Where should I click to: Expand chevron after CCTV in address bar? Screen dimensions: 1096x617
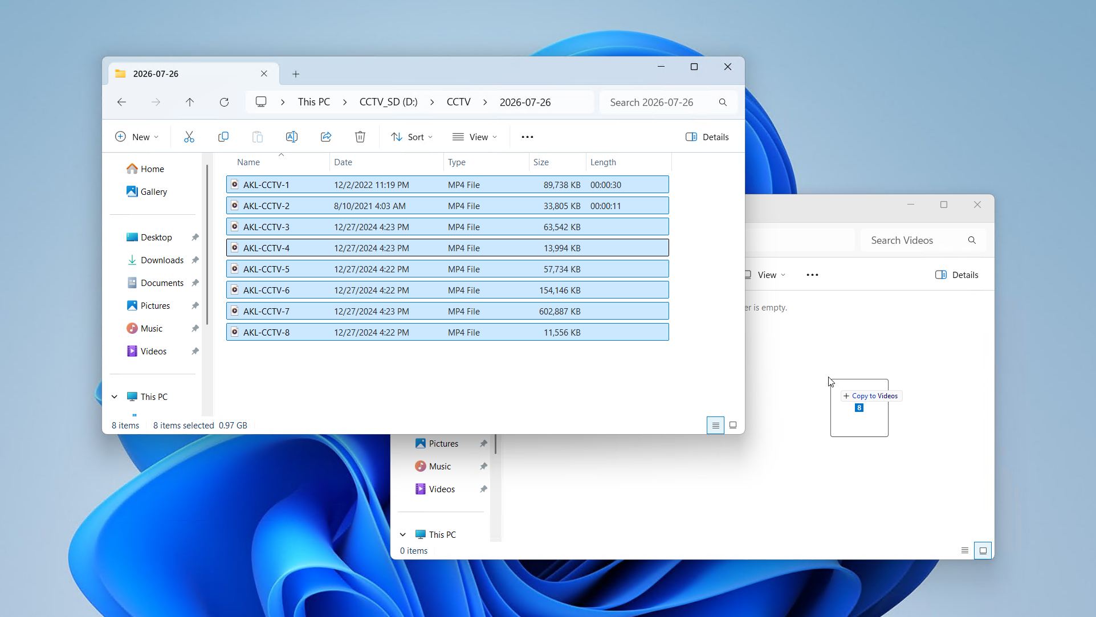coord(485,103)
